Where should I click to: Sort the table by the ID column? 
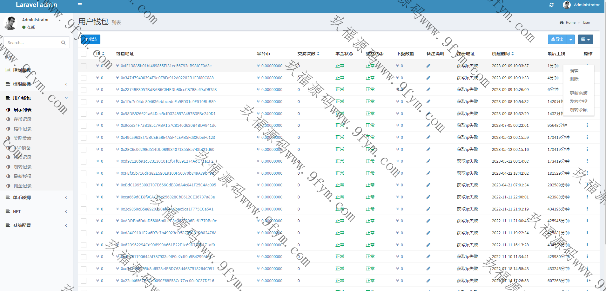(x=103, y=54)
